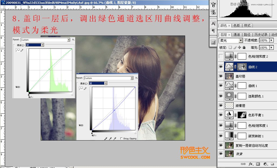
Task: Hide the 曲线 2 layer visibility eye
Action: click(x=221, y=66)
